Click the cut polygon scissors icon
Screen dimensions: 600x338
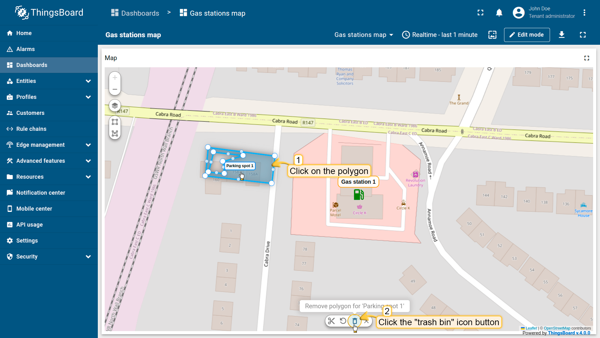click(x=331, y=321)
